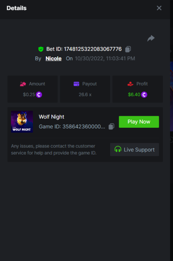This screenshot has width=173, height=261.
Task: Open Live Support chat
Action: (134, 150)
